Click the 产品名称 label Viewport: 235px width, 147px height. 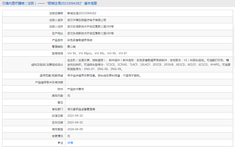(x=57, y=40)
